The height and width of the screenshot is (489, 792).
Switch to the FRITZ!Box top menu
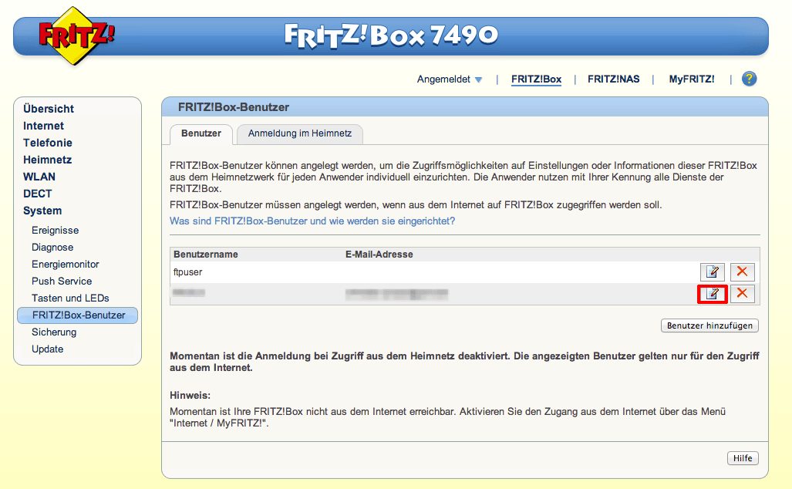click(537, 79)
